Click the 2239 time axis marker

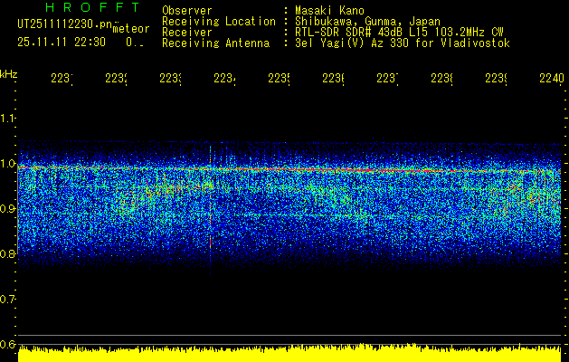click(496, 79)
